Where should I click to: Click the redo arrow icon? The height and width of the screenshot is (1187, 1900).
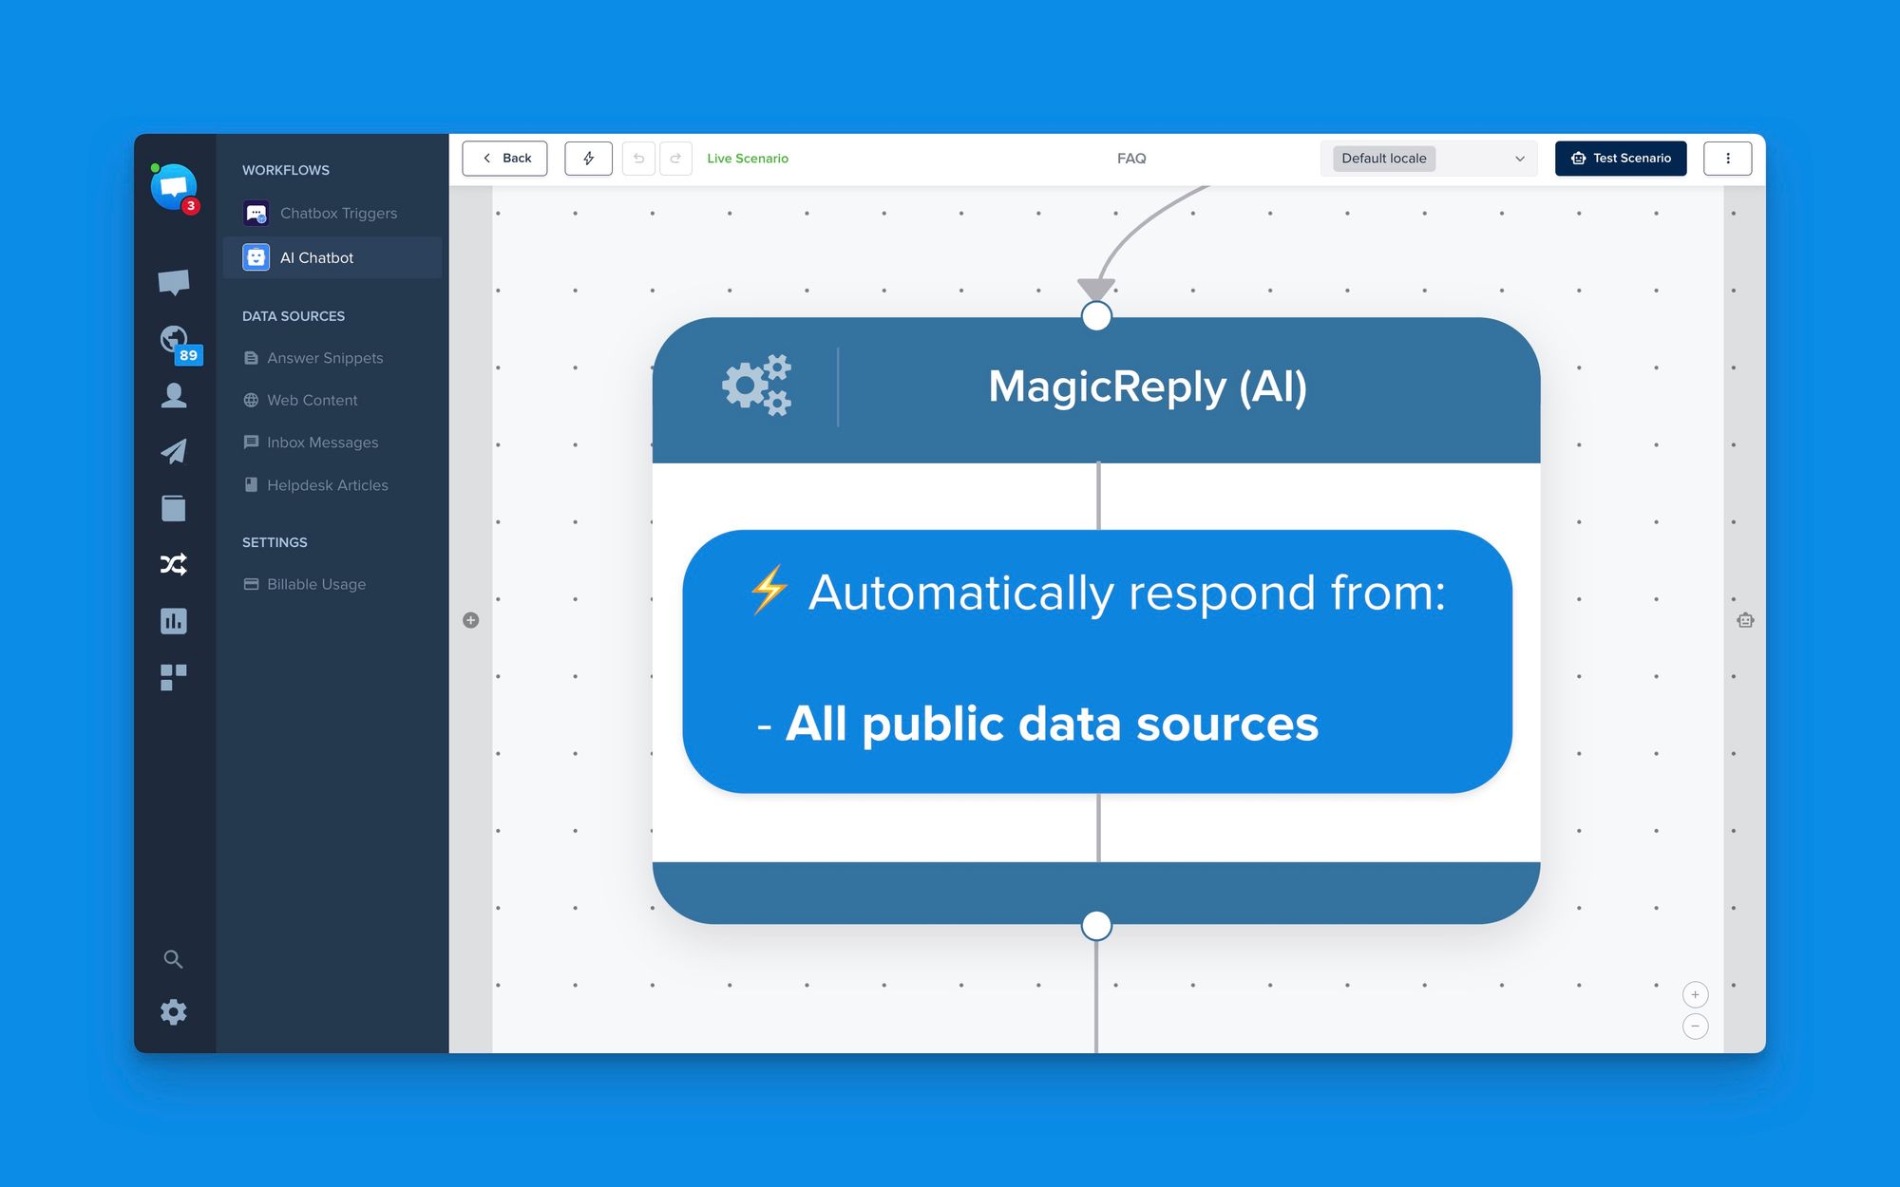point(674,158)
